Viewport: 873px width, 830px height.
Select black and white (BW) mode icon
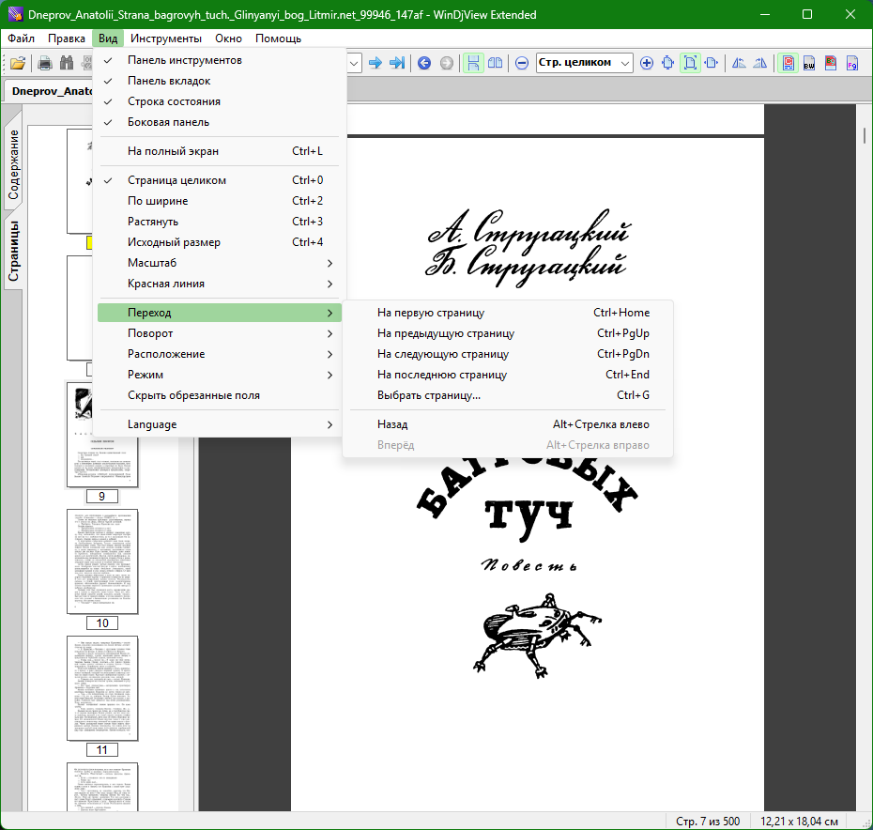coord(809,63)
